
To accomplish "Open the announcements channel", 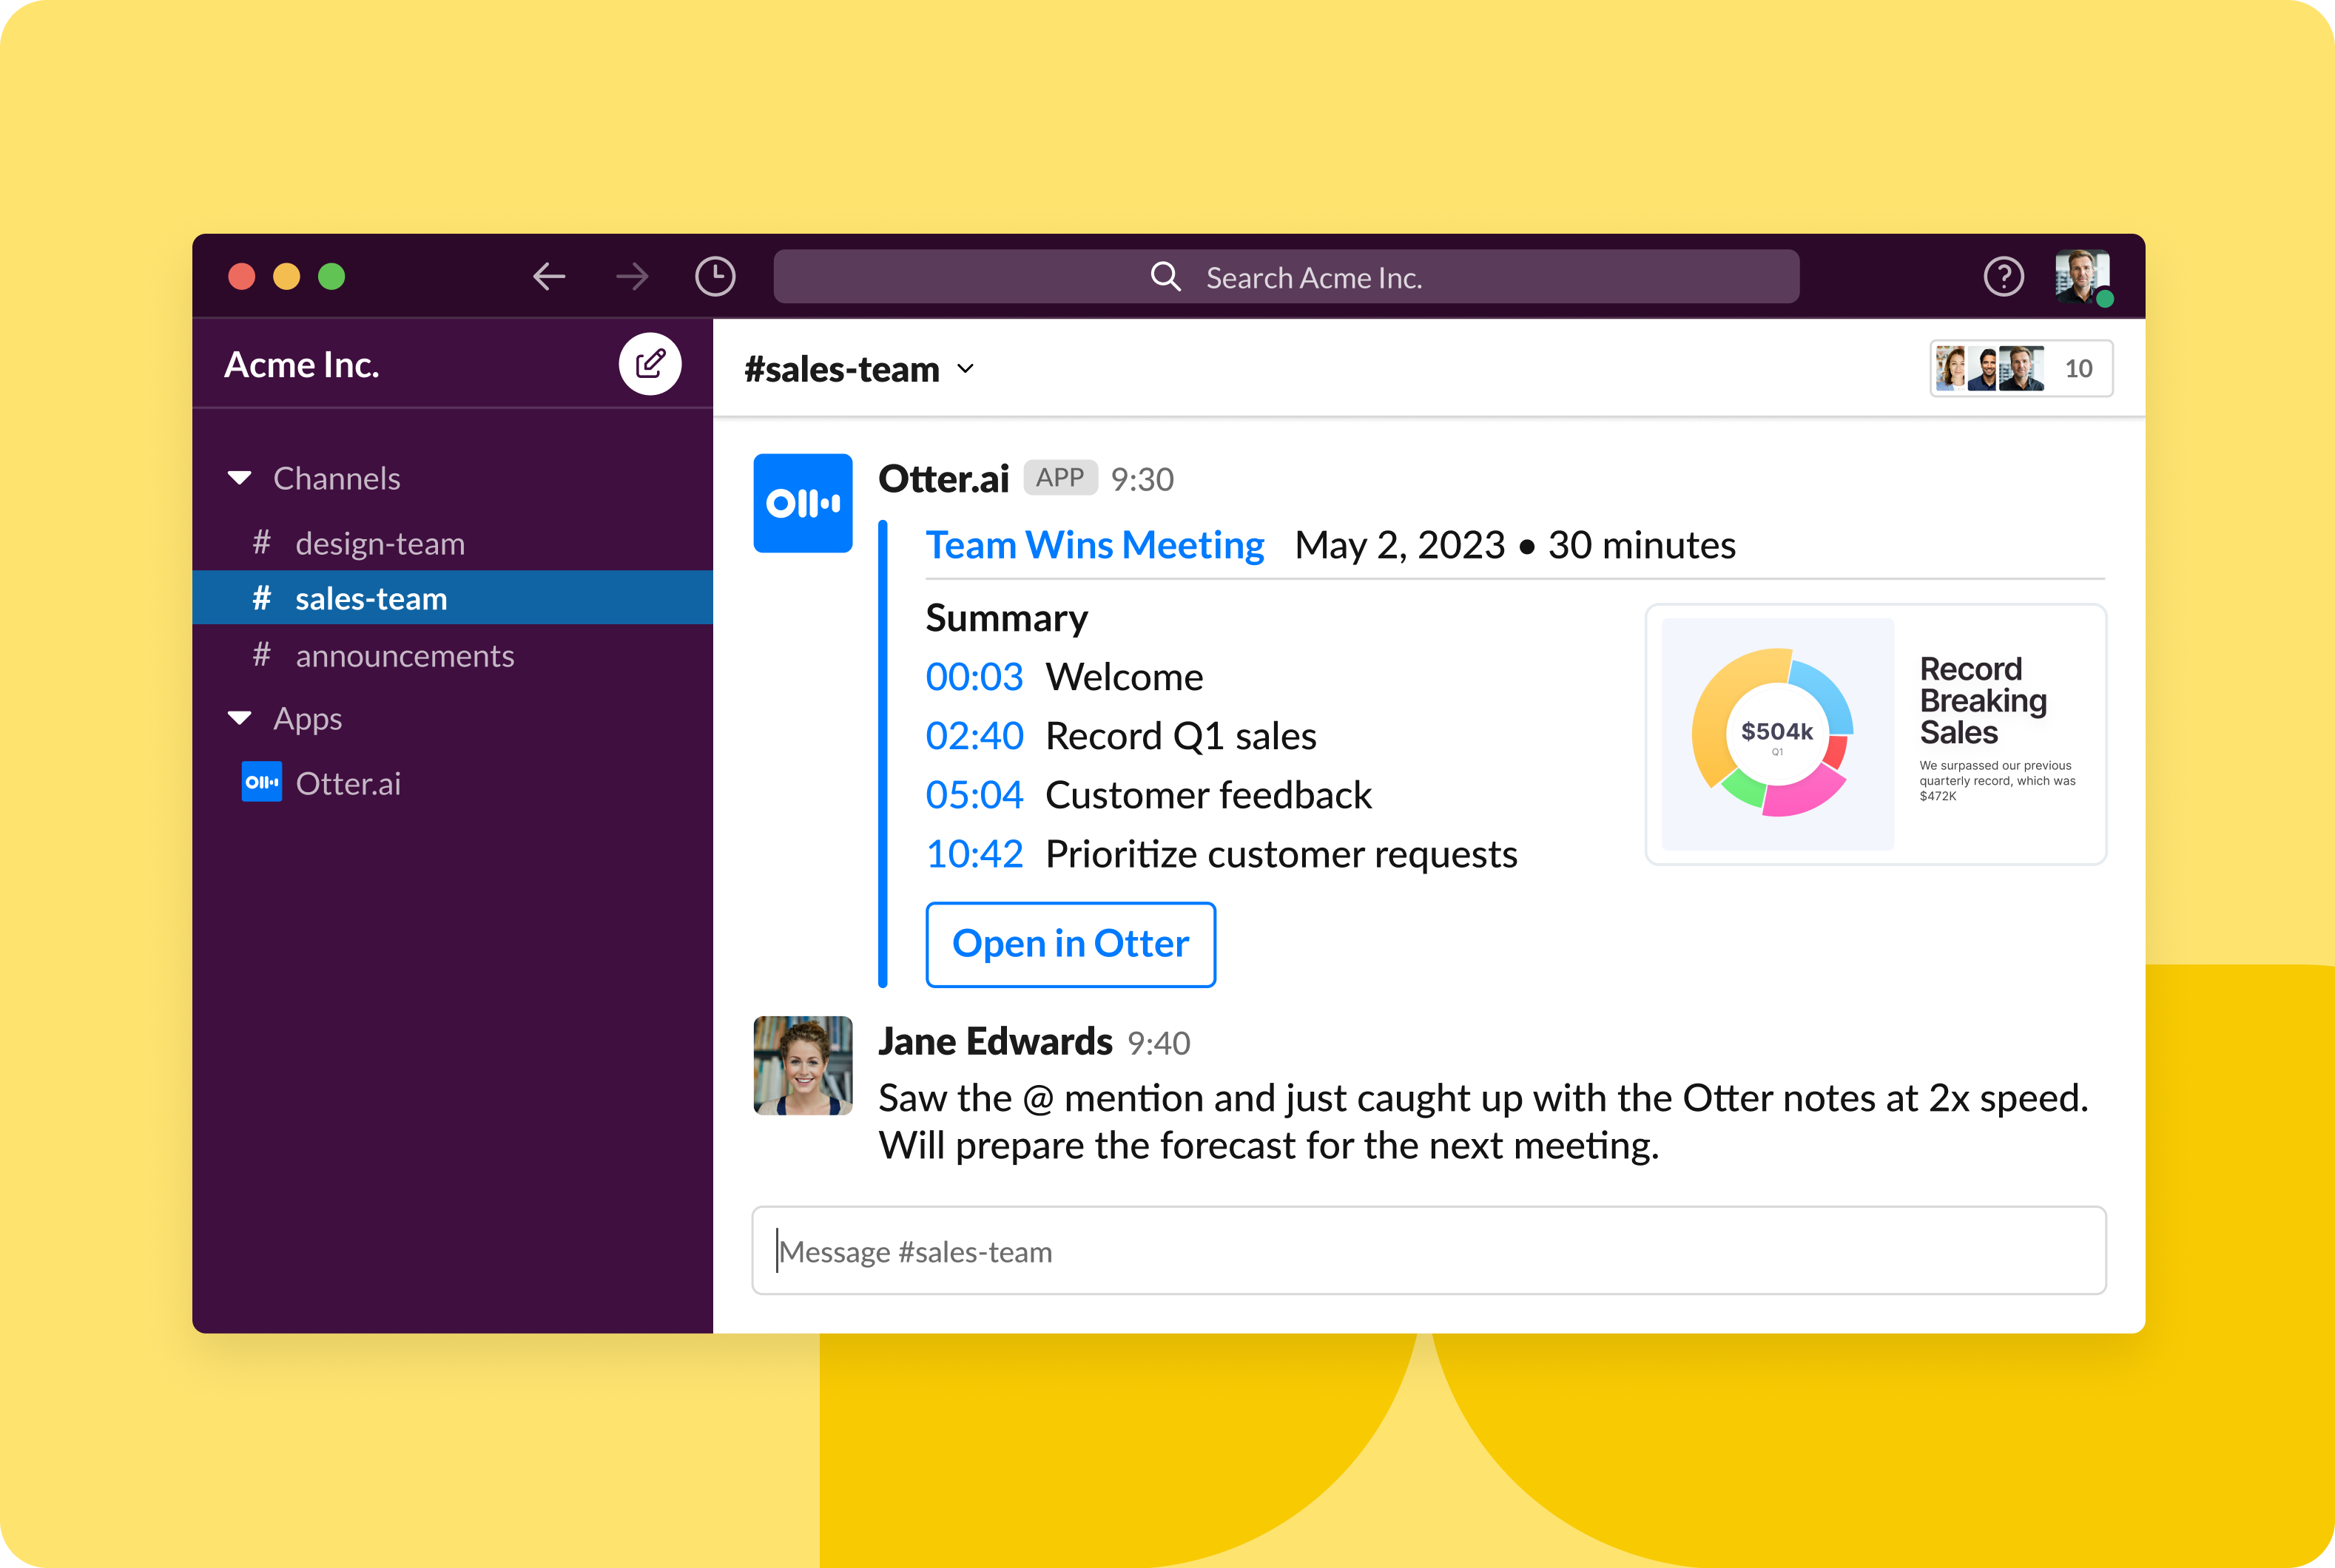I will 404,656.
